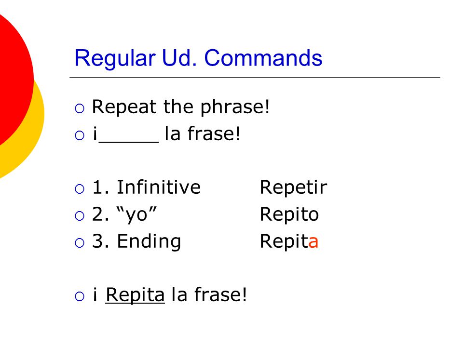Click the bullet beside '2. "yo"'
Viewport: 463px width, 347px height.
pyautogui.click(x=80, y=216)
